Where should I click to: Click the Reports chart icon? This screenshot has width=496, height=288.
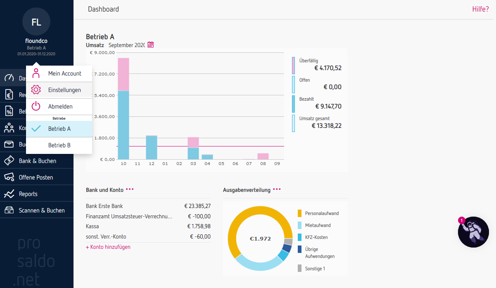[x=9, y=194]
